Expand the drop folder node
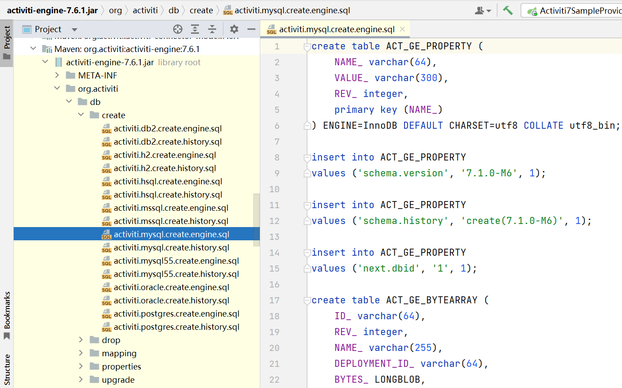Screen dimensions: 622x388 (x=81, y=339)
